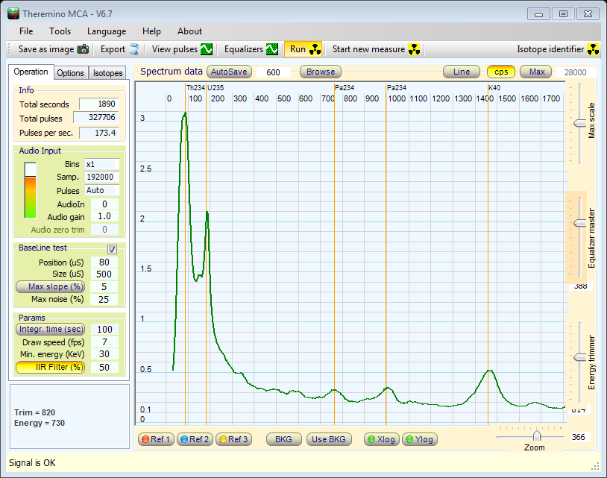Click radiation icon beside Start new measure
The image size is (607, 478).
(415, 50)
